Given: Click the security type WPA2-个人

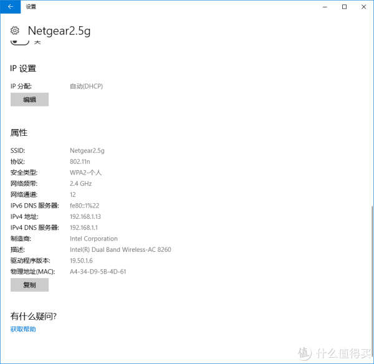Looking at the screenshot, I should tap(85, 173).
